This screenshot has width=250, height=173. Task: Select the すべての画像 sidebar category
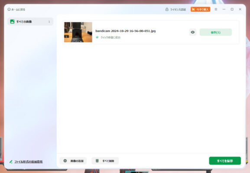(30, 22)
